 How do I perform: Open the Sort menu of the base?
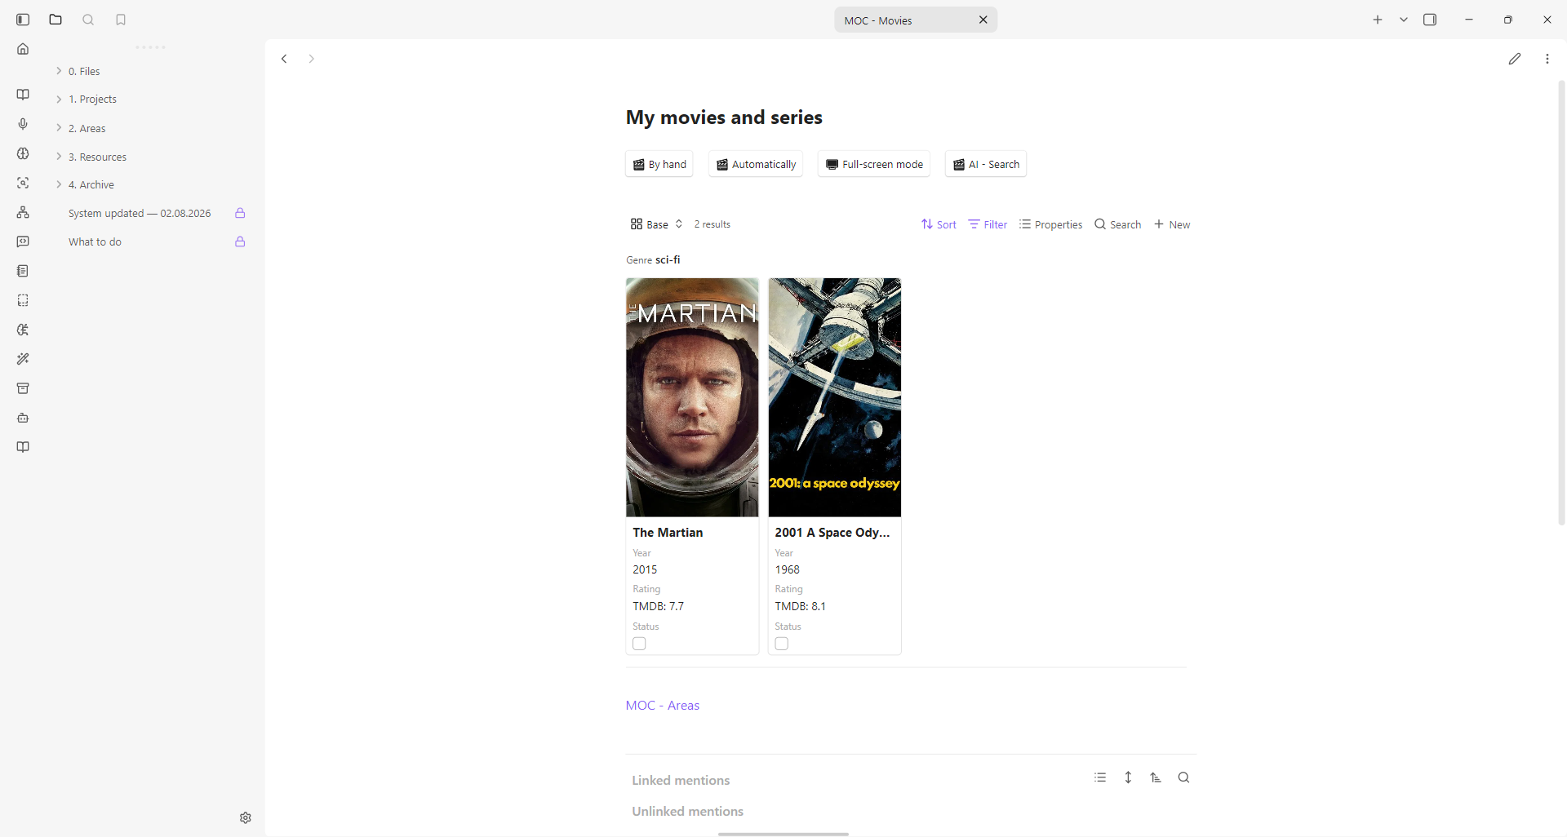(939, 224)
